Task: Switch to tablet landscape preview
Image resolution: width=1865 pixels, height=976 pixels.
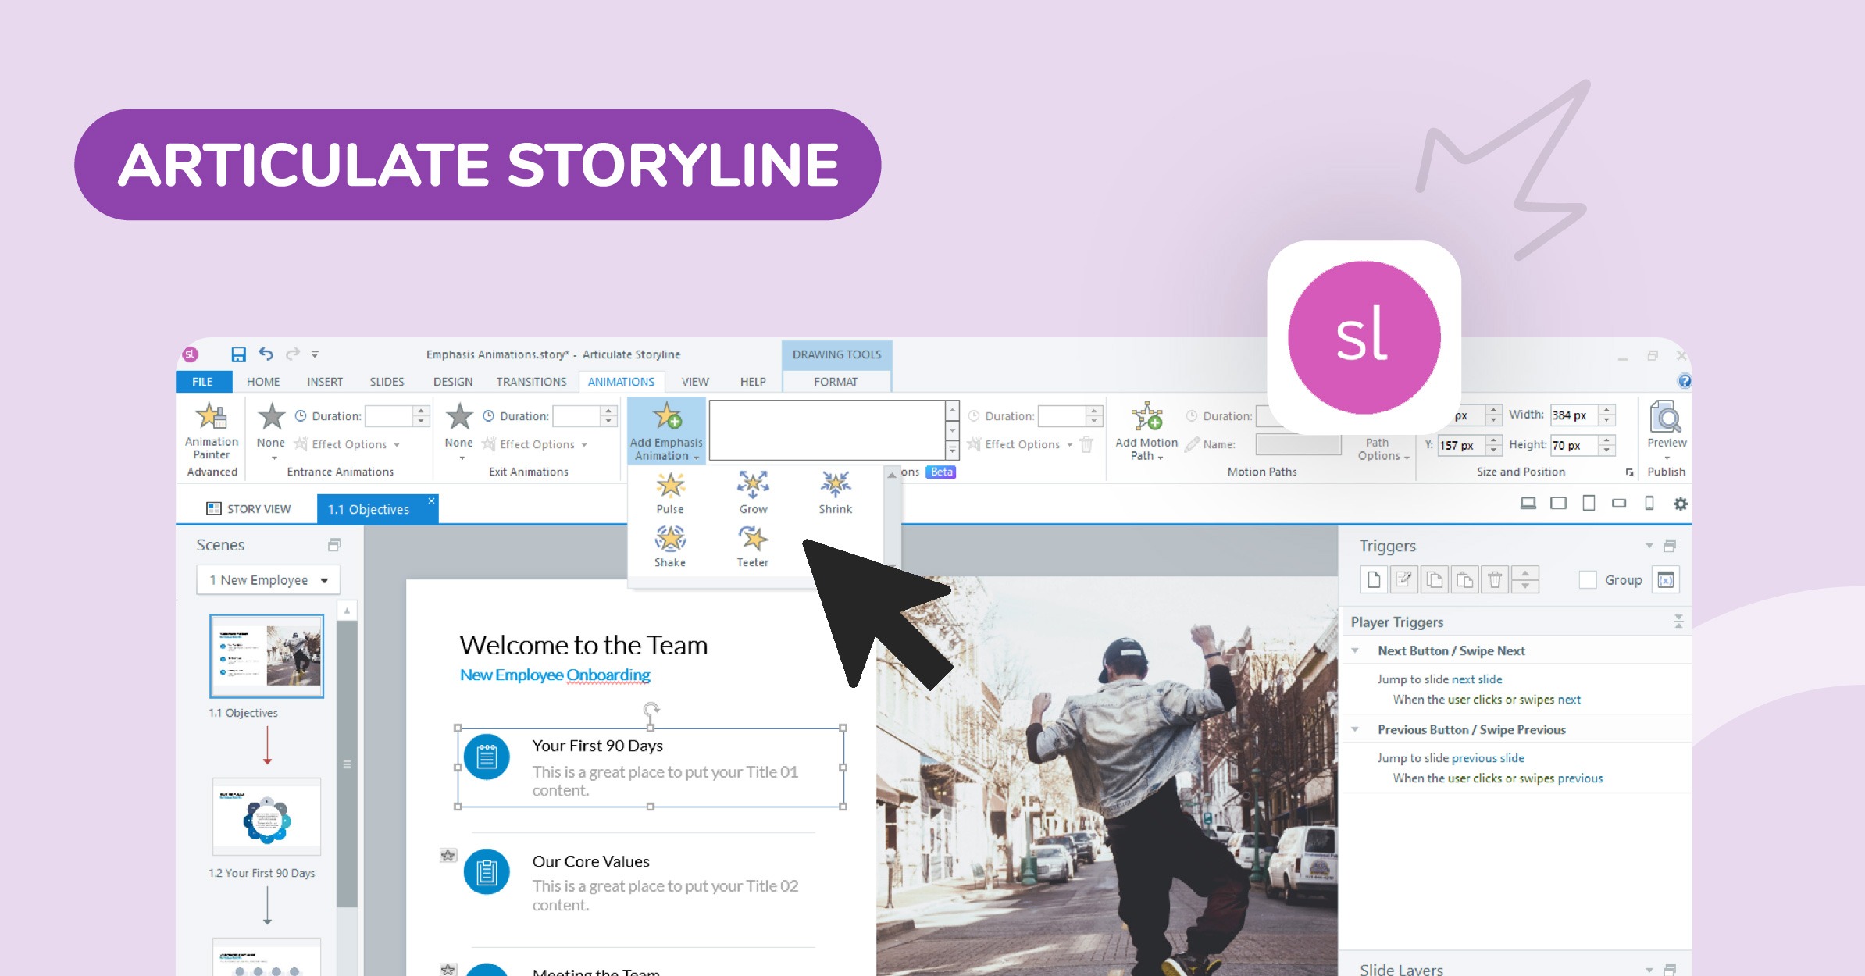Action: 1558,504
